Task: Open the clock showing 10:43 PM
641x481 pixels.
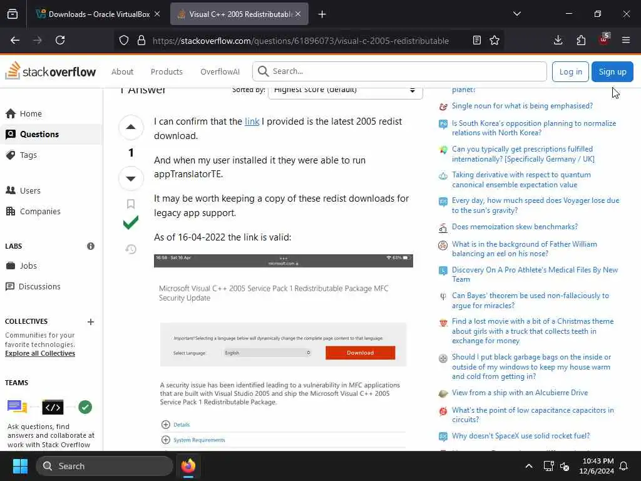Action: coord(597,466)
